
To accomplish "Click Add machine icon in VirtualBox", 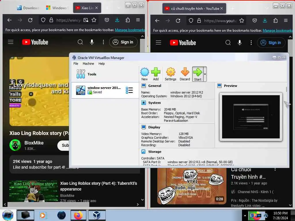I will point(156,74).
